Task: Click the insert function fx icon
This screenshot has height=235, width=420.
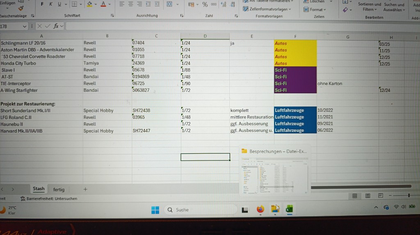Action: [56, 26]
